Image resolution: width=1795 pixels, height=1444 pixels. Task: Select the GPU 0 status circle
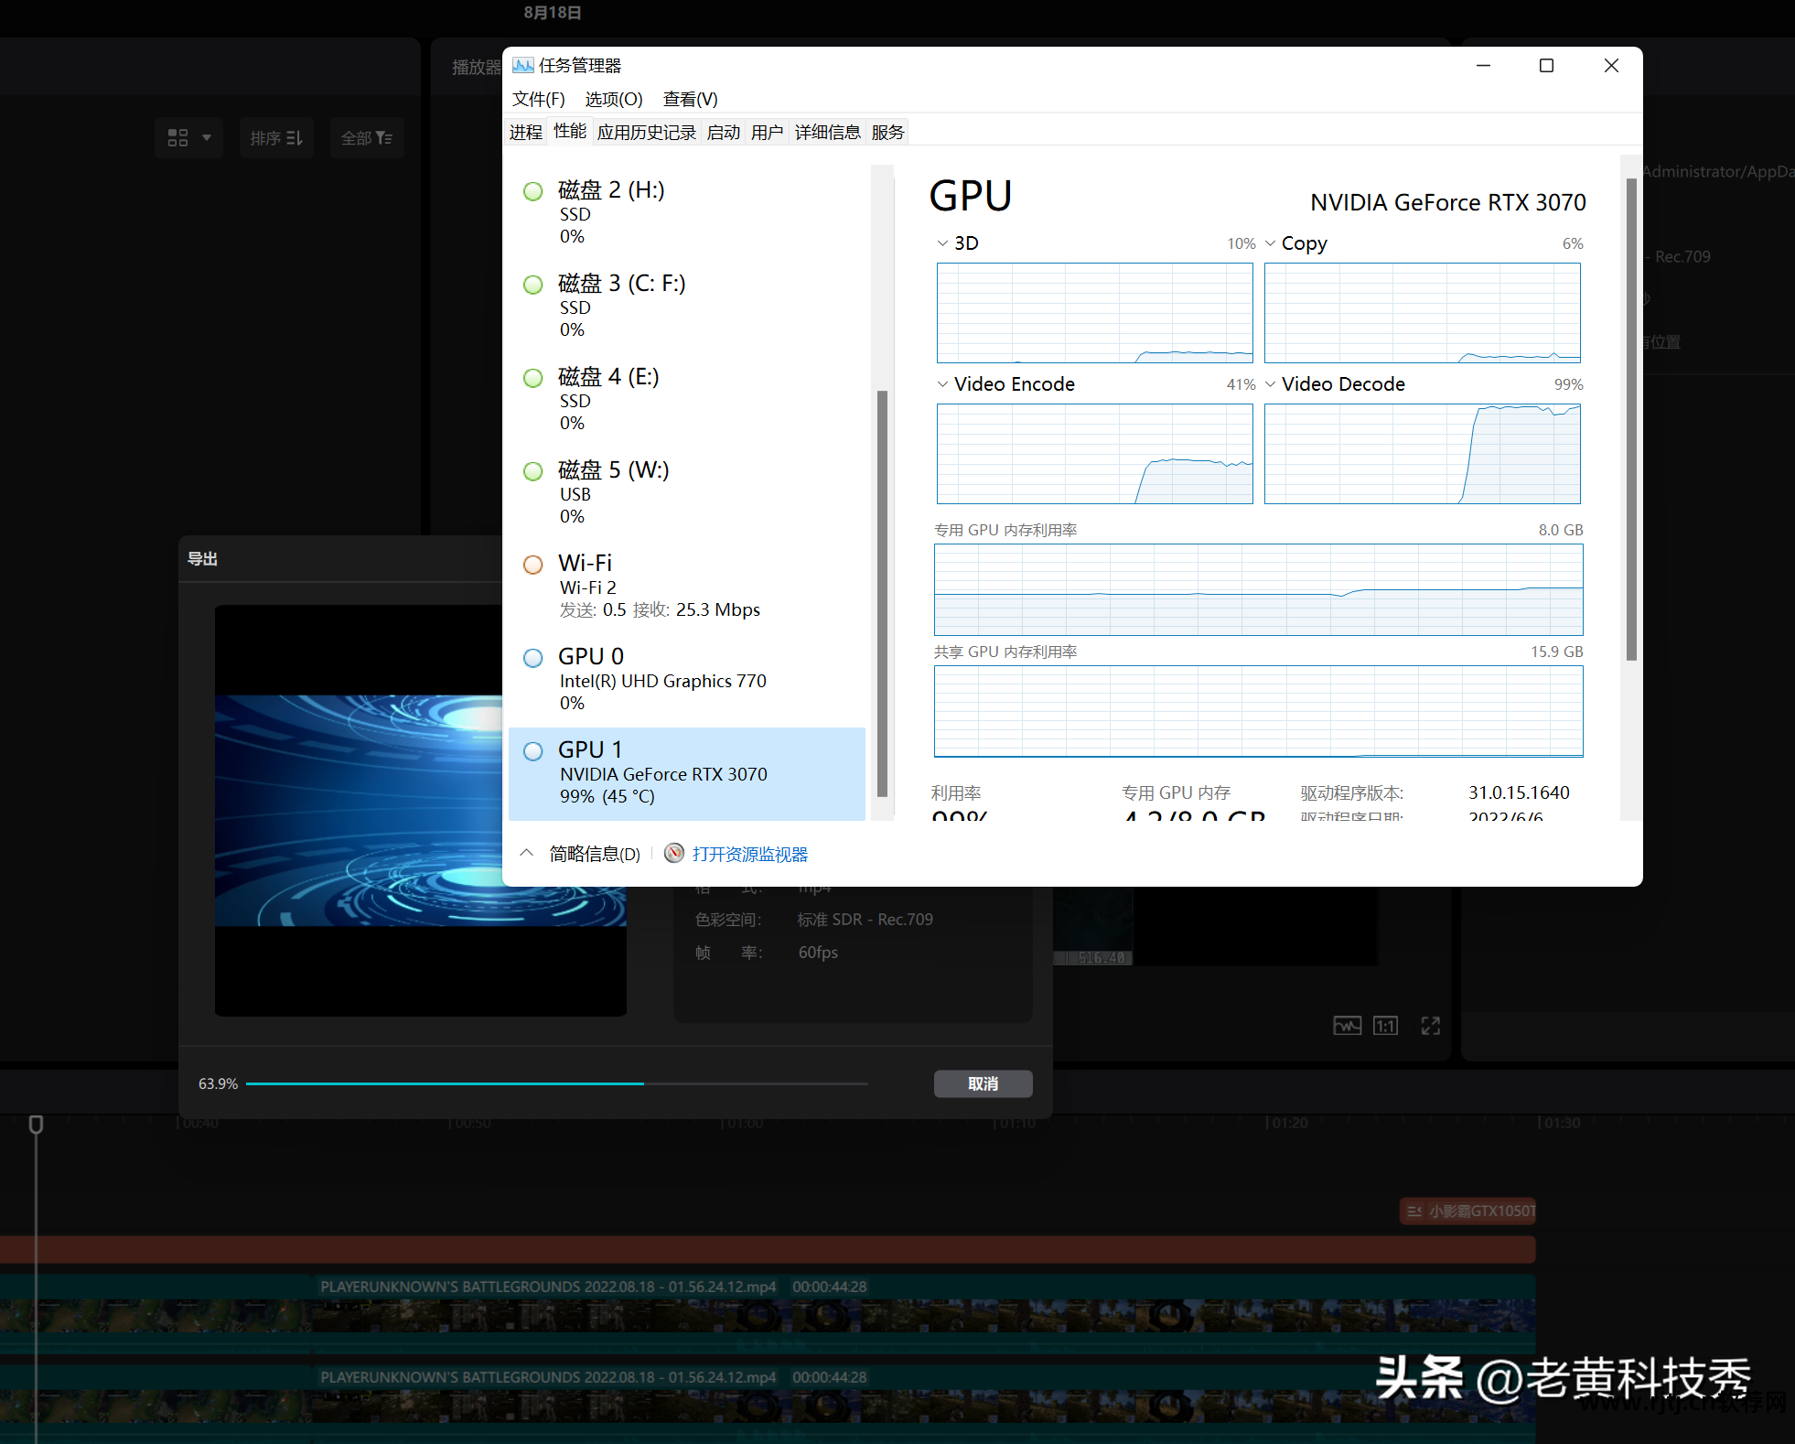tap(533, 658)
